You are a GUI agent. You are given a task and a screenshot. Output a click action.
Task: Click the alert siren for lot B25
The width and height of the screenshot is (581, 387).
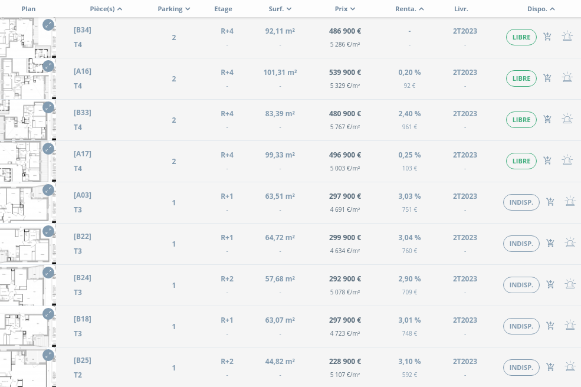570,367
